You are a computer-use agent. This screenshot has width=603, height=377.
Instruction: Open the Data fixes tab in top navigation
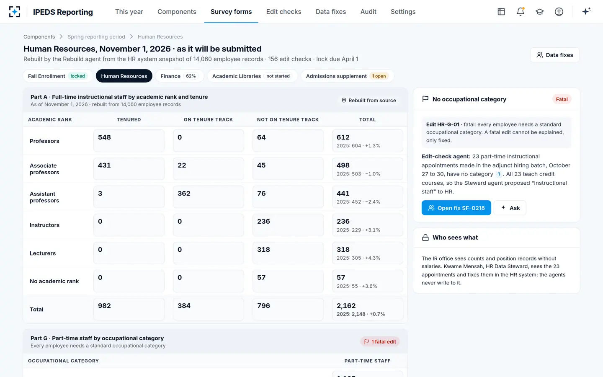pyautogui.click(x=331, y=12)
